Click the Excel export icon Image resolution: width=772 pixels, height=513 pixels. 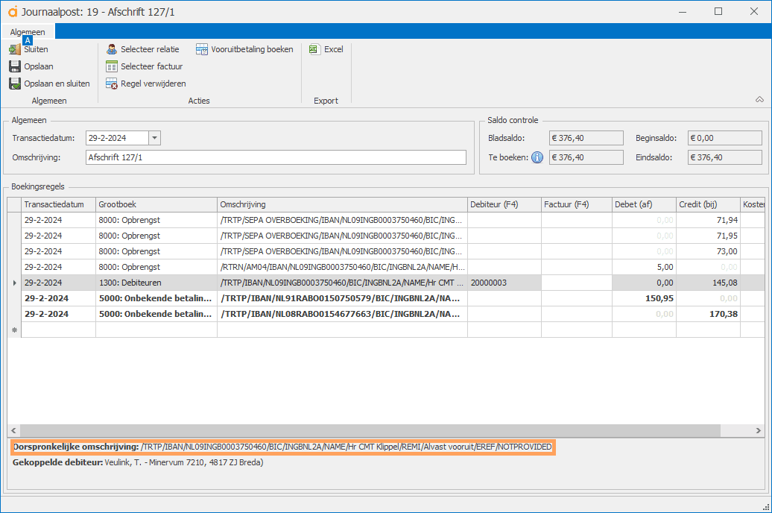(x=314, y=49)
